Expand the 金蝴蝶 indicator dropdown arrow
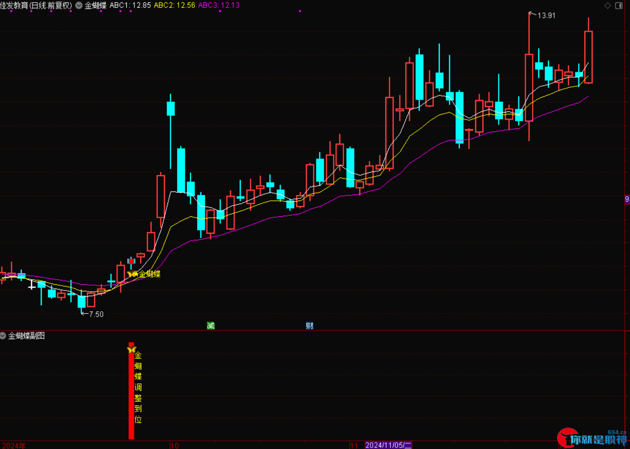The height and width of the screenshot is (449, 630). [79, 5]
